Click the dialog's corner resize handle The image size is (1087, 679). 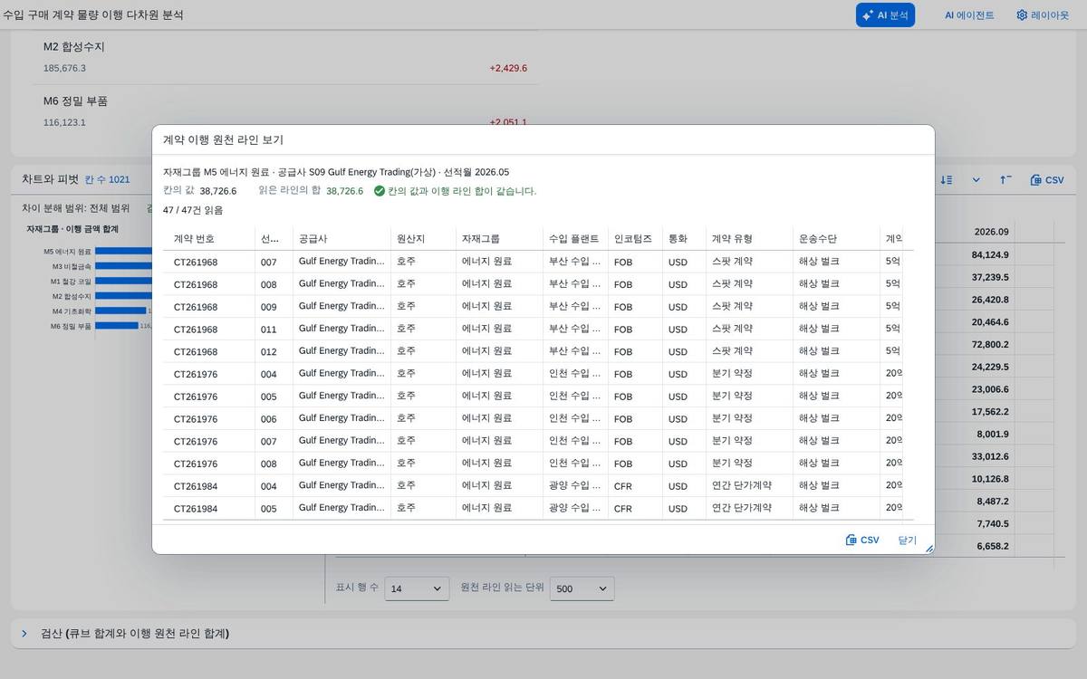coord(928,548)
